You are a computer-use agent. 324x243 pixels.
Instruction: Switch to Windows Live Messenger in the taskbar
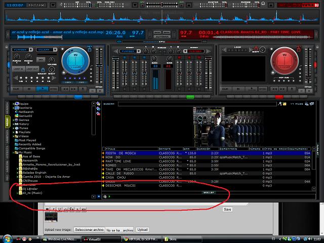coord(60,239)
